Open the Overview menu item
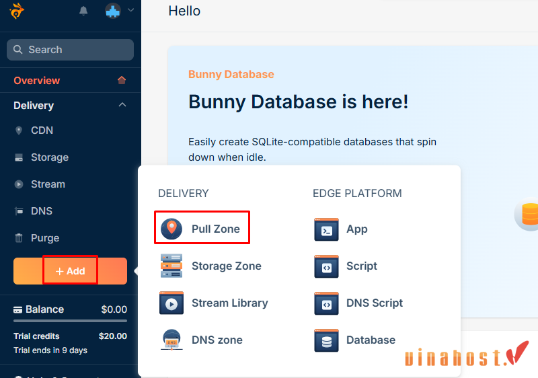 tap(71, 80)
